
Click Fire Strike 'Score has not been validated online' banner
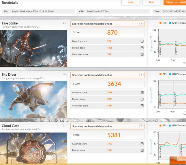coord(107,24)
